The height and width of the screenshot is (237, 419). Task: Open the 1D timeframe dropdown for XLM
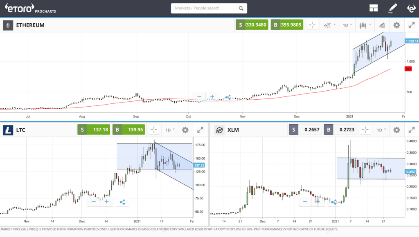pyautogui.click(x=382, y=130)
